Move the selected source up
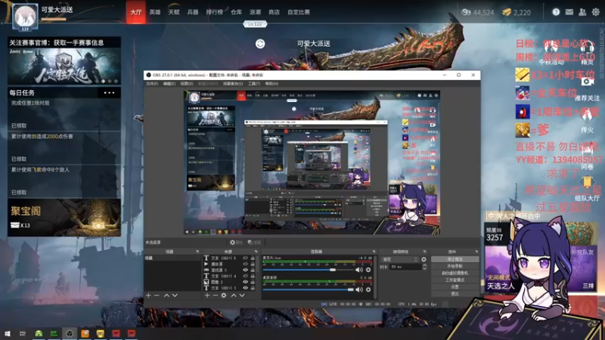 click(234, 295)
